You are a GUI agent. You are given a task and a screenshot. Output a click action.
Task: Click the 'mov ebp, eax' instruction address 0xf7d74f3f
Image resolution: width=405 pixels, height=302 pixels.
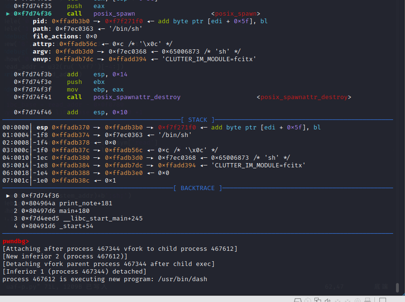pos(33,90)
